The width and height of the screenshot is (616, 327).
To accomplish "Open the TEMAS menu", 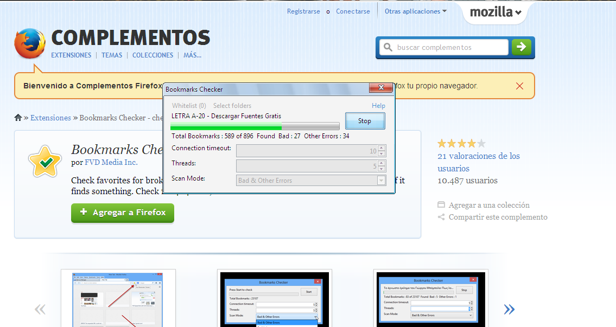I will click(112, 55).
